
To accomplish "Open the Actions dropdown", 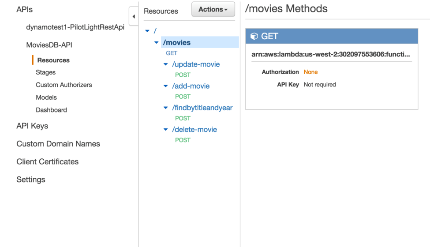I will (213, 9).
